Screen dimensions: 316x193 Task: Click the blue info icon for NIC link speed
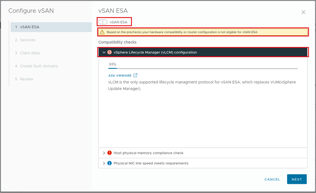[x=109, y=163]
